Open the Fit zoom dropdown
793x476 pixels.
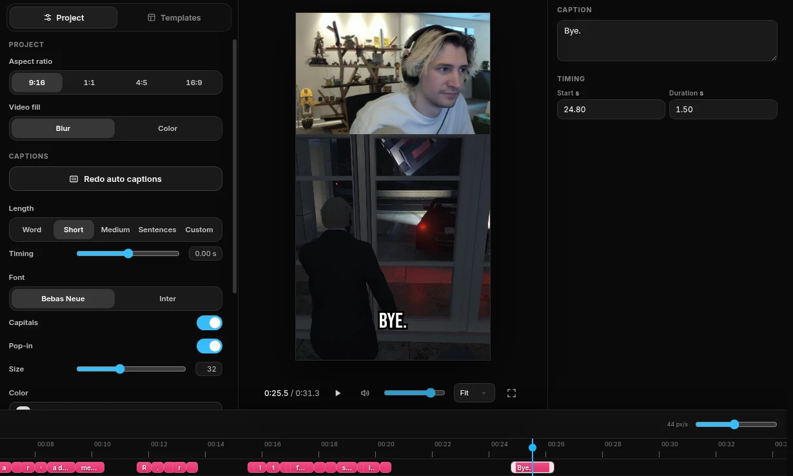(x=474, y=393)
